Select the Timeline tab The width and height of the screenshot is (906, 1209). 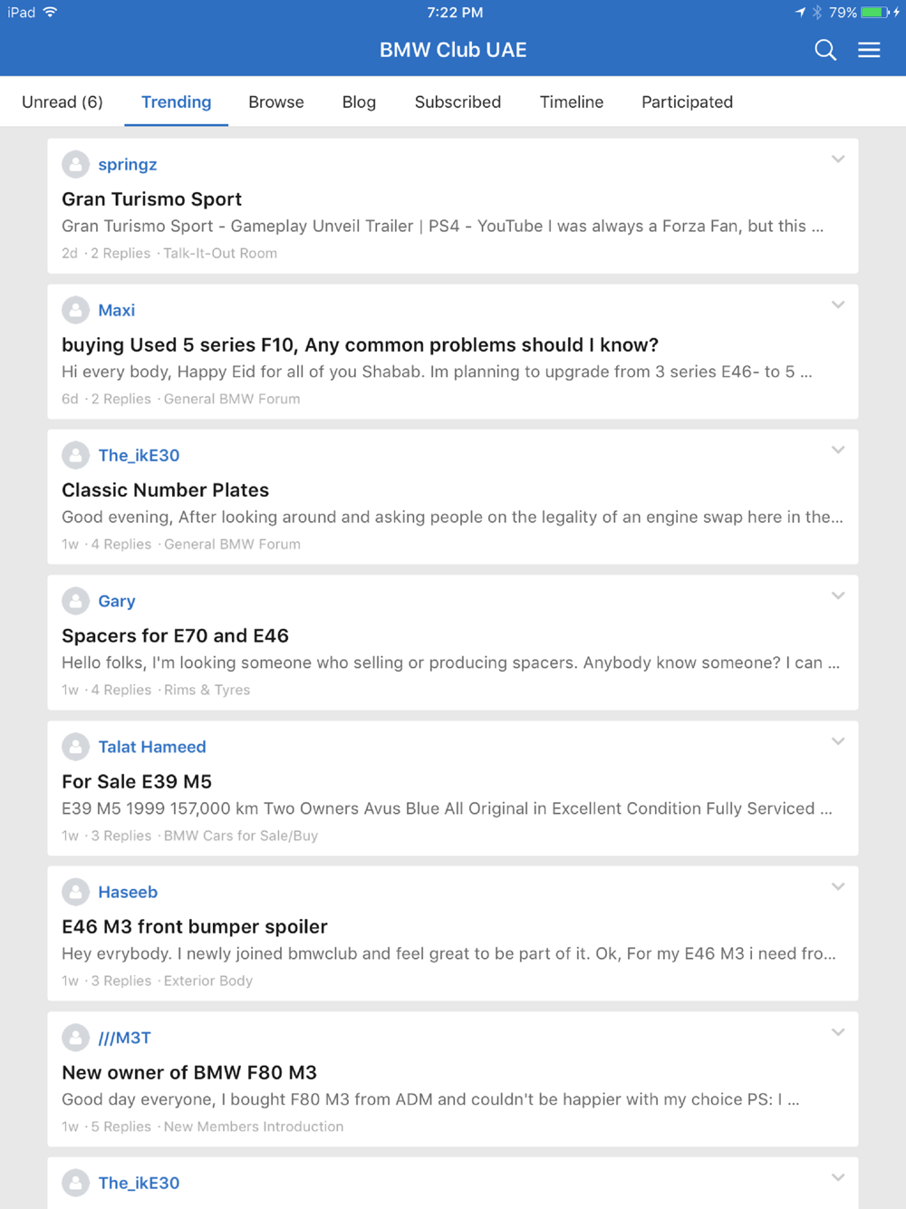click(x=572, y=102)
